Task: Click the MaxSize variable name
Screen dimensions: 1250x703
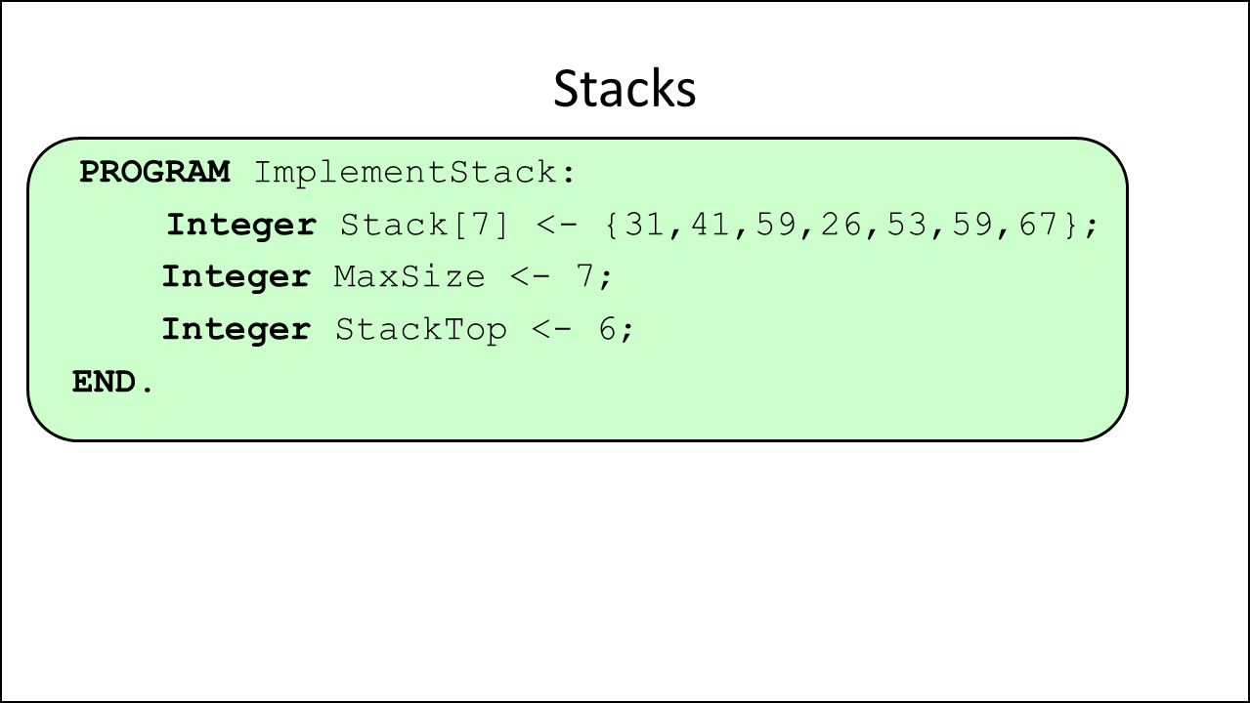Action: 409,277
